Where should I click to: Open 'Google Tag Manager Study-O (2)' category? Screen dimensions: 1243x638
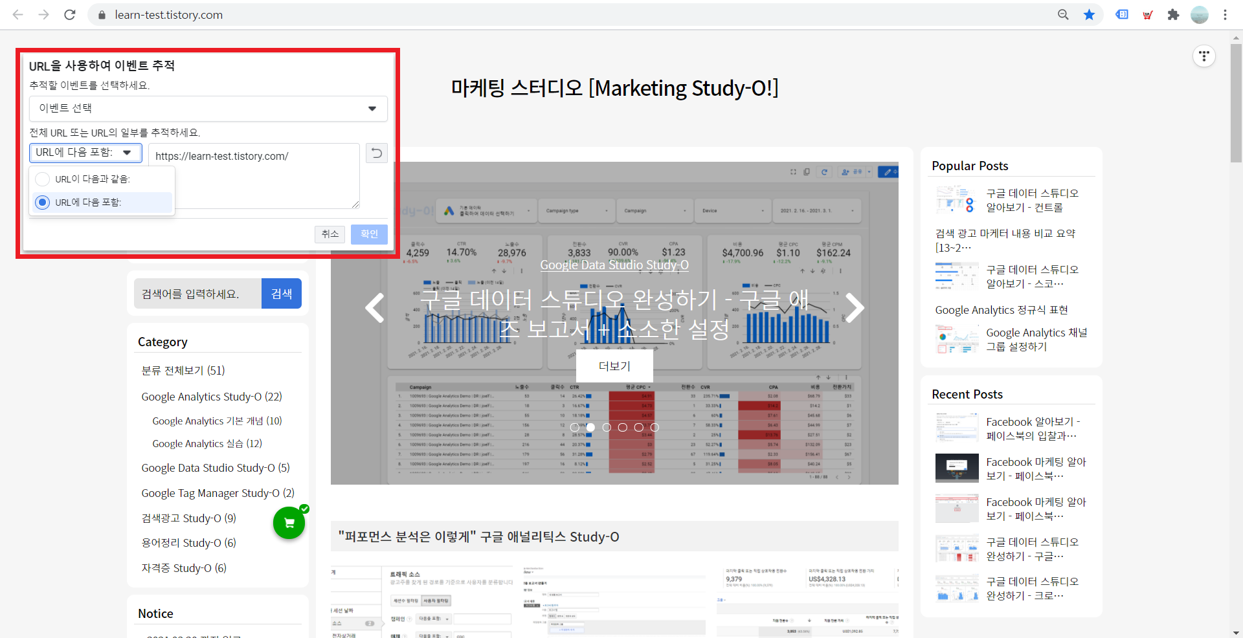218,493
